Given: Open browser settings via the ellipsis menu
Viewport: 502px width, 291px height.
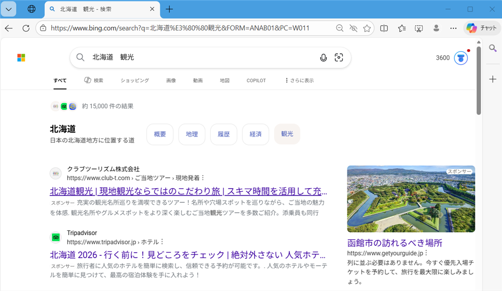Looking at the screenshot, I should (x=453, y=29).
